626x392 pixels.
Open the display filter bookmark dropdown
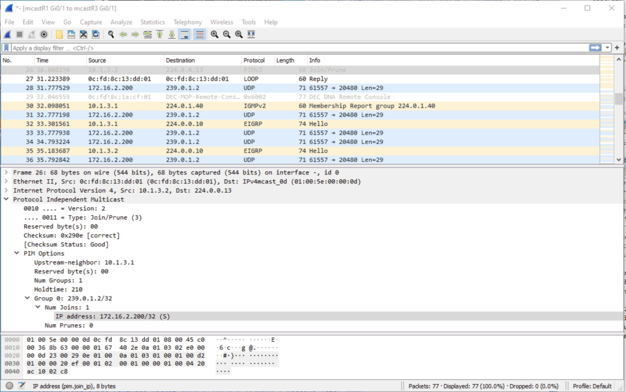[x=6, y=46]
